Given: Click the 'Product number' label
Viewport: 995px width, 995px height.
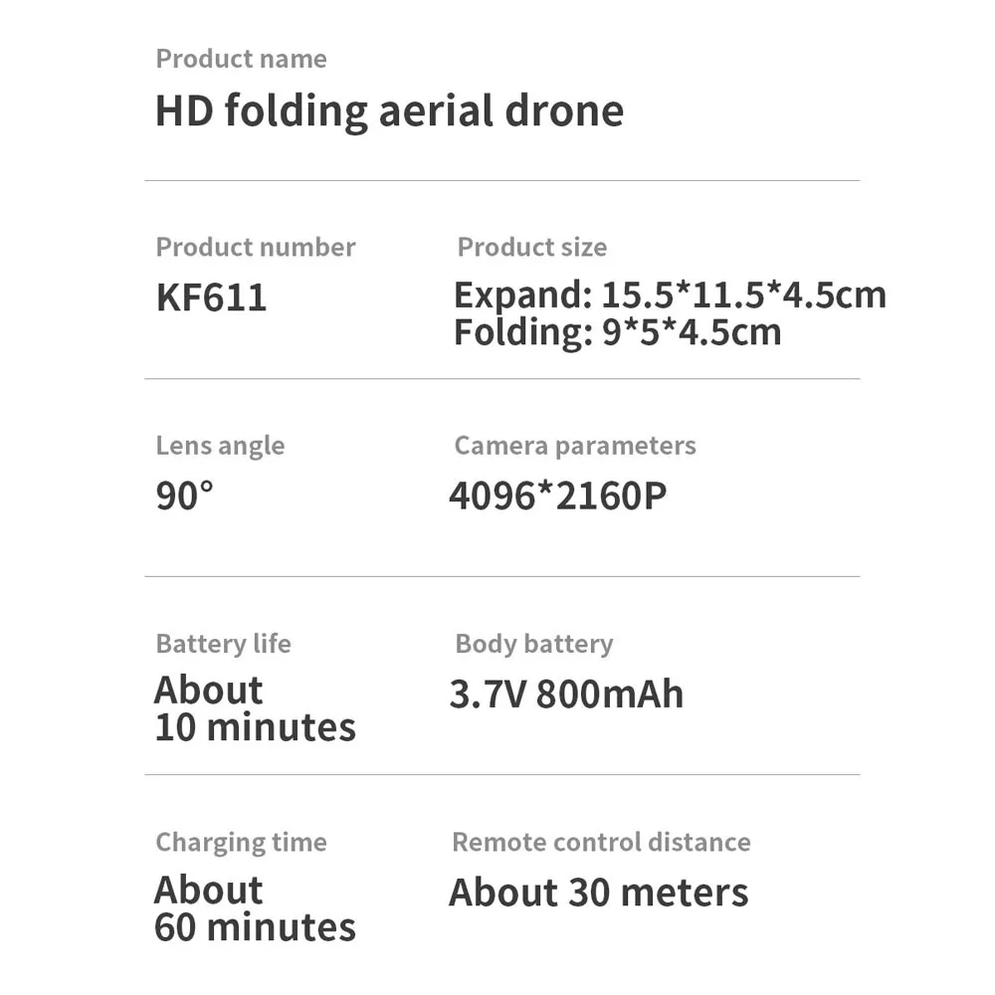Looking at the screenshot, I should click(256, 247).
